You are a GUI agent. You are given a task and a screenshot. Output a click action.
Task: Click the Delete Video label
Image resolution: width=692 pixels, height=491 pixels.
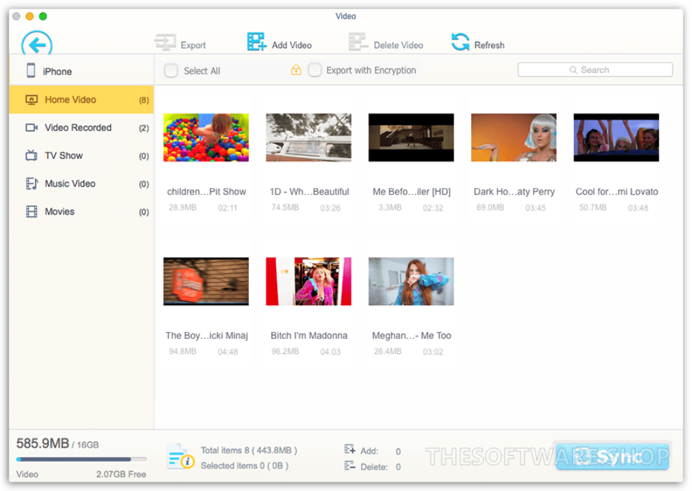coord(398,45)
